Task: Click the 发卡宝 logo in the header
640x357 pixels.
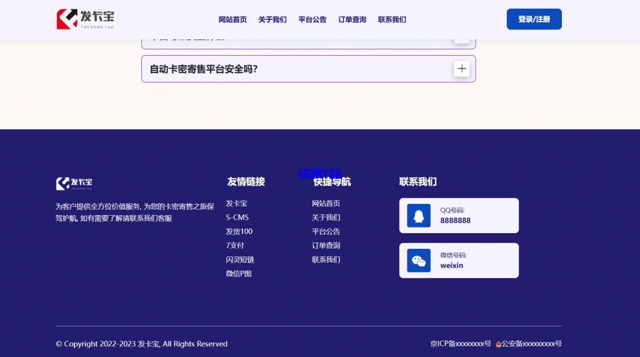Action: pyautogui.click(x=85, y=19)
